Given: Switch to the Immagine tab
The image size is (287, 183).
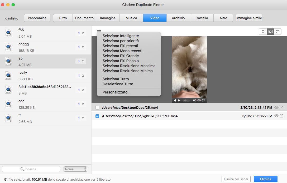Looking at the screenshot, I should [x=108, y=18].
